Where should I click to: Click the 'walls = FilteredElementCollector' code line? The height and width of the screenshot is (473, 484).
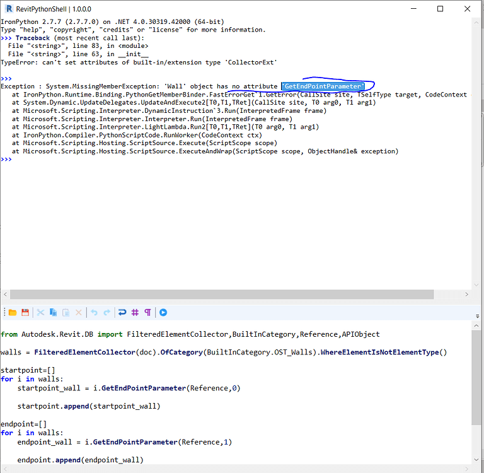tap(223, 352)
